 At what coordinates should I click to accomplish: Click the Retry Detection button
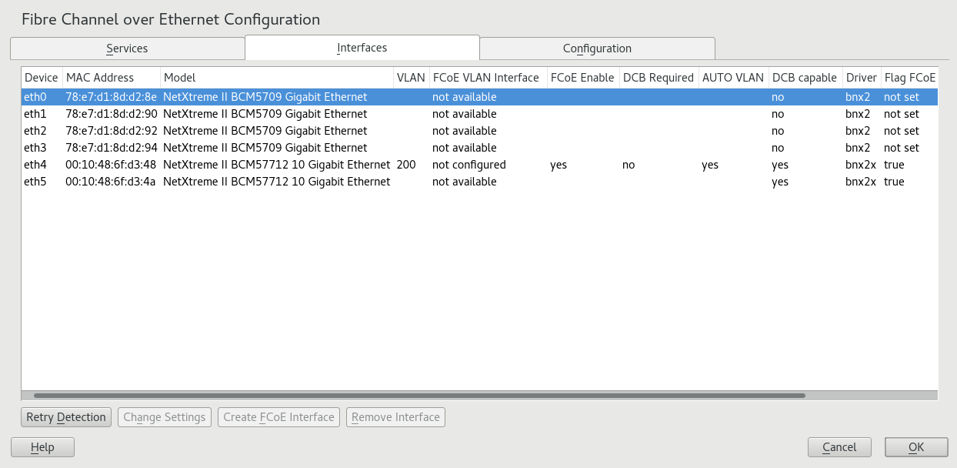click(x=66, y=417)
